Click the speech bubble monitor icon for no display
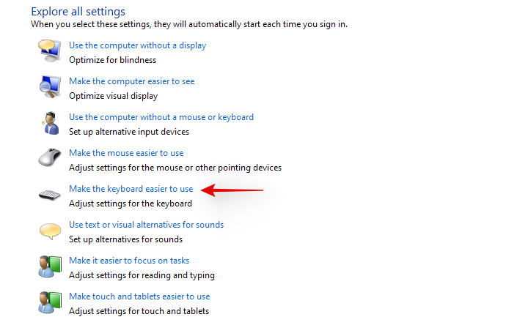This screenshot has height=336, width=517. 50,51
